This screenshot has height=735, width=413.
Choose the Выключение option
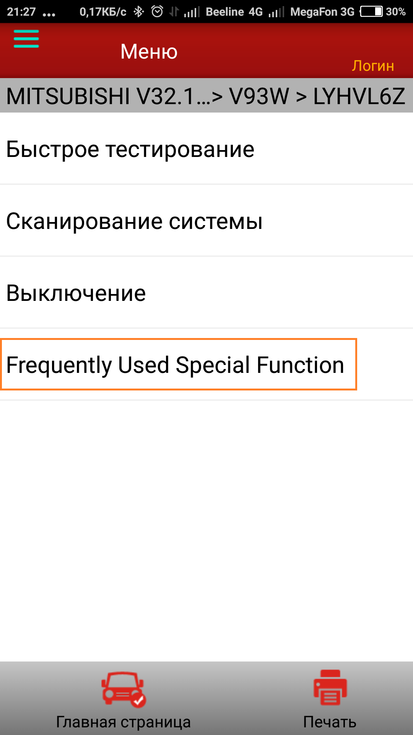point(76,293)
